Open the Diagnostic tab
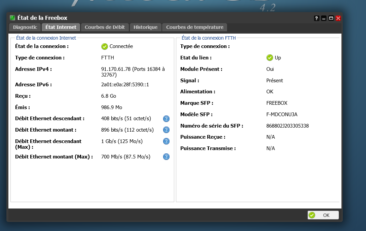This screenshot has height=231, width=366. click(25, 27)
